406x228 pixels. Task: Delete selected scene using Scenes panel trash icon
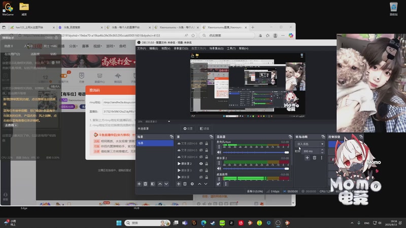146,184
